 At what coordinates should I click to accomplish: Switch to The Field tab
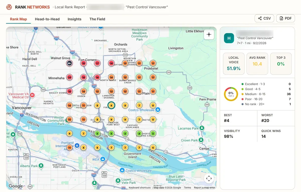point(97,19)
